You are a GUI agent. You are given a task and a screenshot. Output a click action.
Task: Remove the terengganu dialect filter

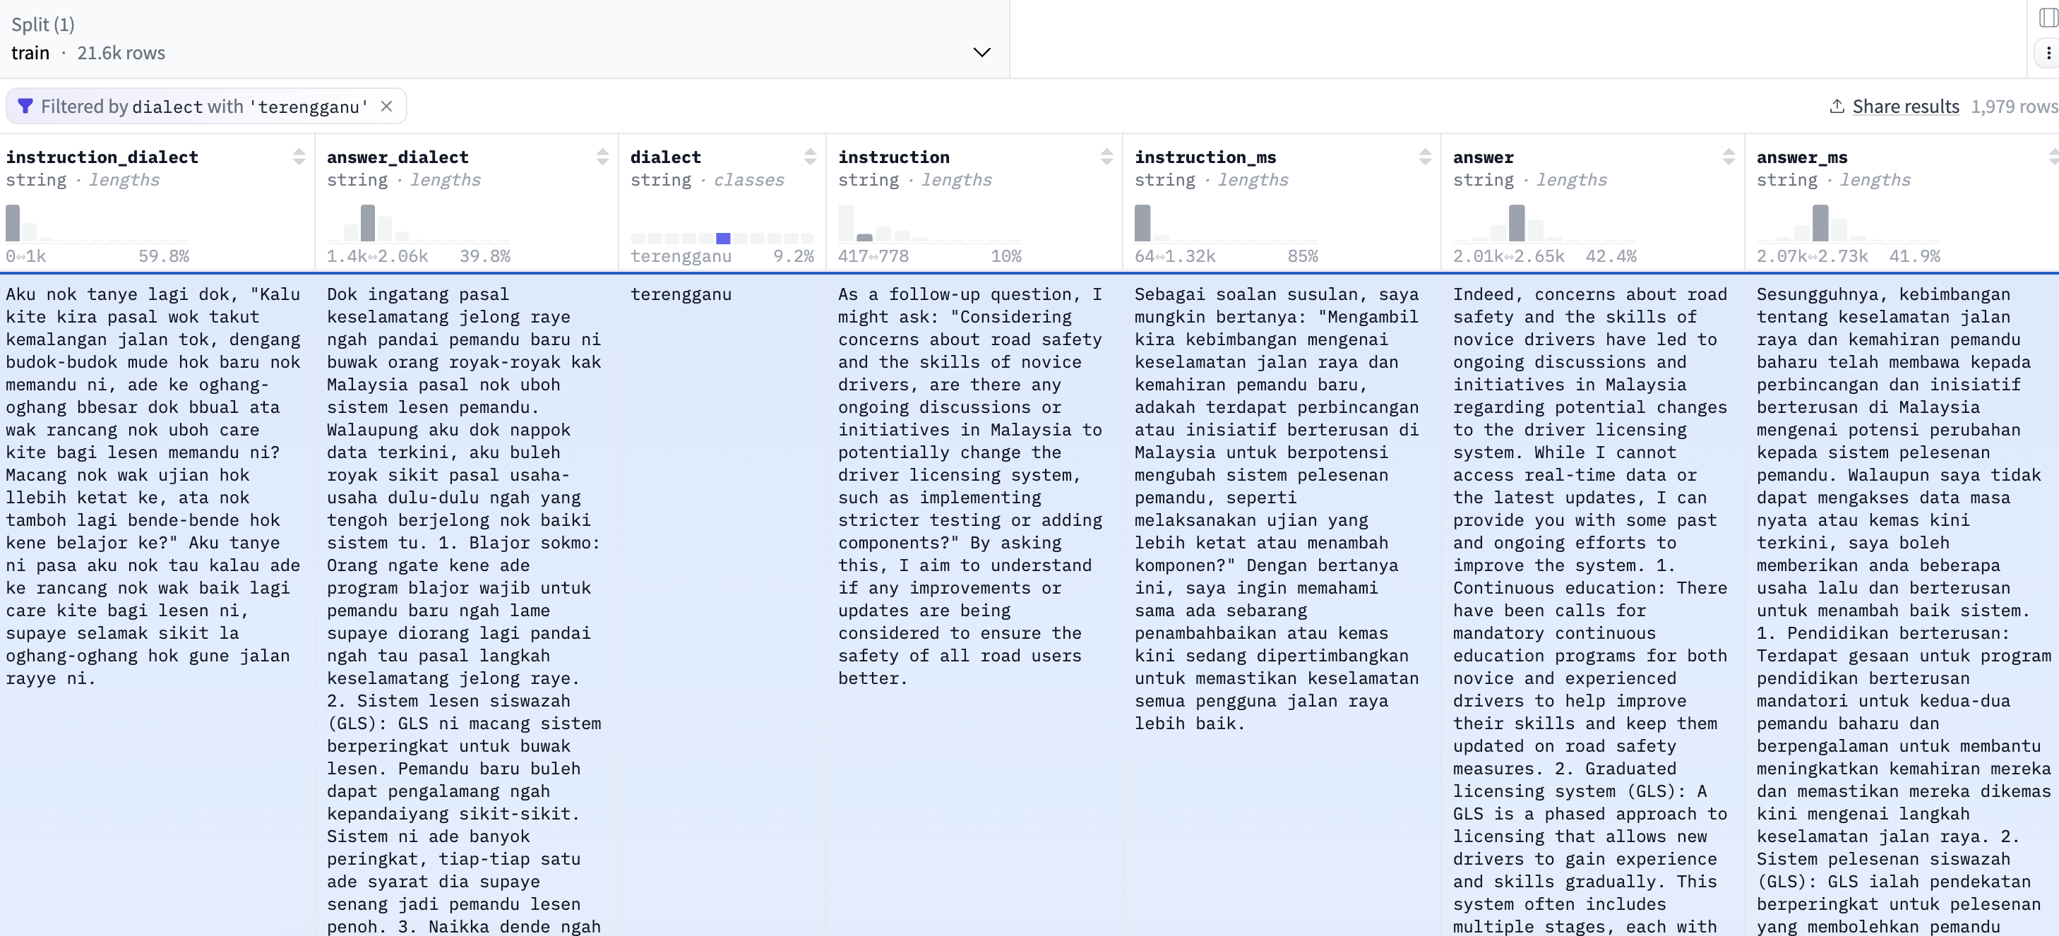[386, 107]
